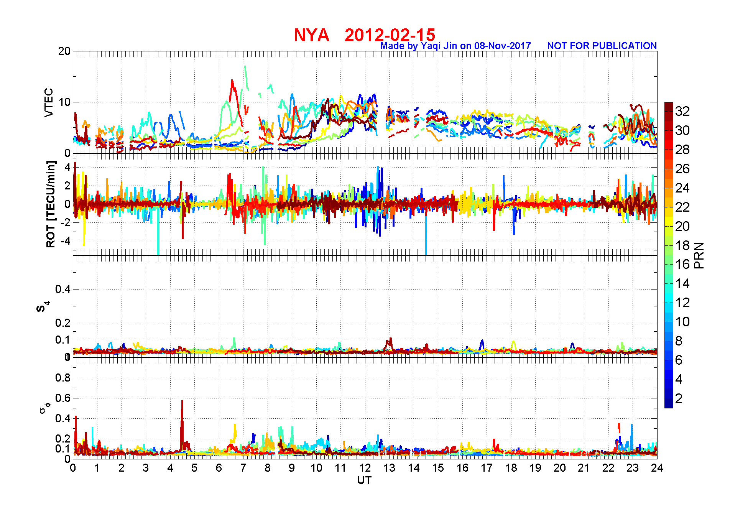Click sigma-phi axis tick label 0.6

coord(63,398)
